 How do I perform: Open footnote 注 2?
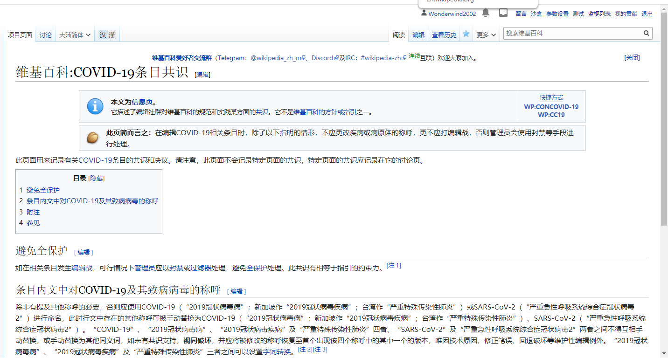[305, 349]
